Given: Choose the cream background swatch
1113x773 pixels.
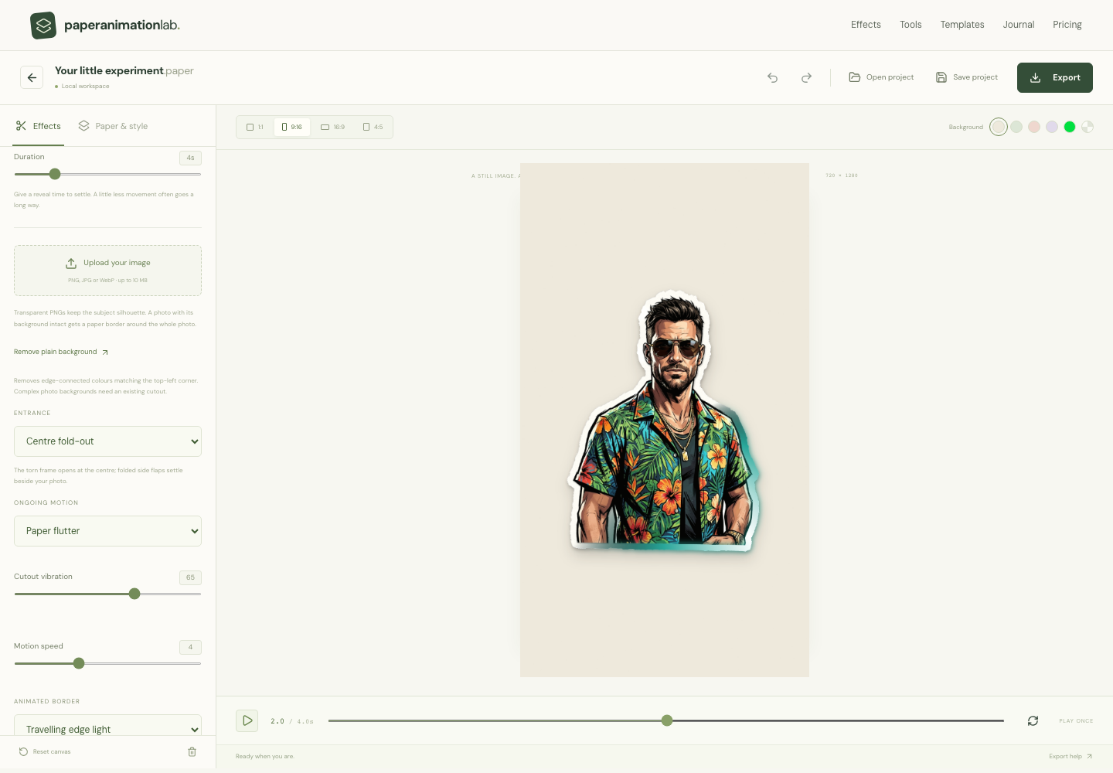Looking at the screenshot, I should (x=999, y=127).
